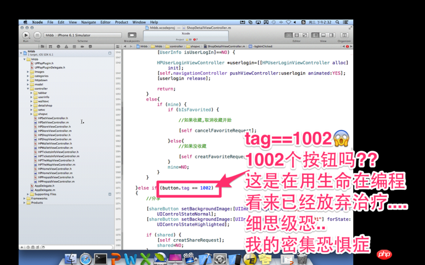Click the -bgbtnClicked: method in jump bar
The width and height of the screenshot is (425, 265).
click(x=260, y=47)
